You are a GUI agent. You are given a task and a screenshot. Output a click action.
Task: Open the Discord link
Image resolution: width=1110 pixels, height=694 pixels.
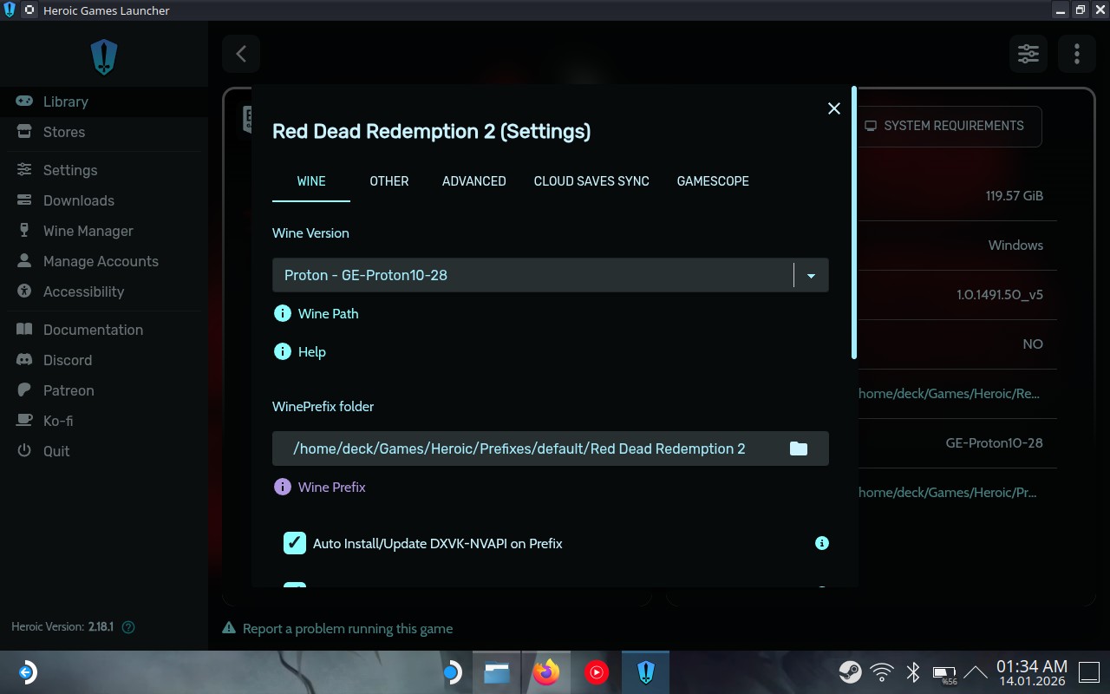(104, 360)
